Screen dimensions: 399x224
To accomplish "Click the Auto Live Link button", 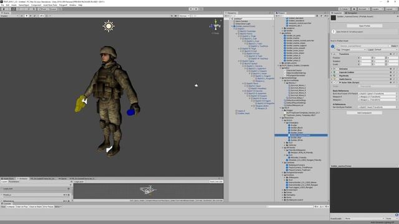I will 216,182.
